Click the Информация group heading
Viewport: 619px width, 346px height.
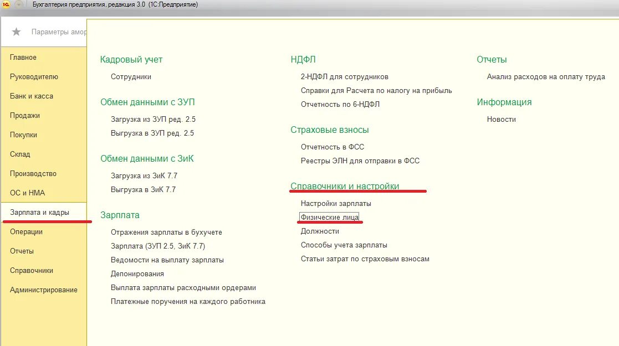click(504, 102)
